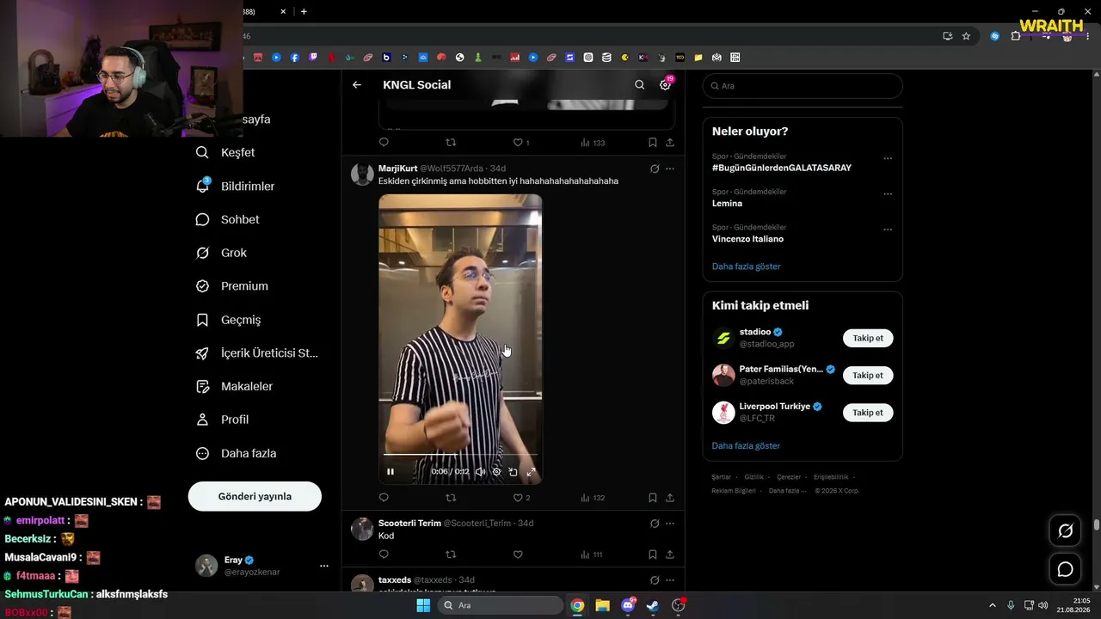The width and height of the screenshot is (1101, 619).
Task: Open more options on taxxeds' post
Action: [x=670, y=580]
